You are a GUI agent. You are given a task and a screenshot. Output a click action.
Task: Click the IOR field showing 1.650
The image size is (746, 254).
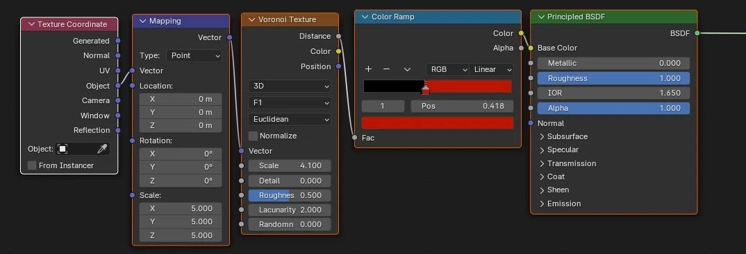point(613,93)
